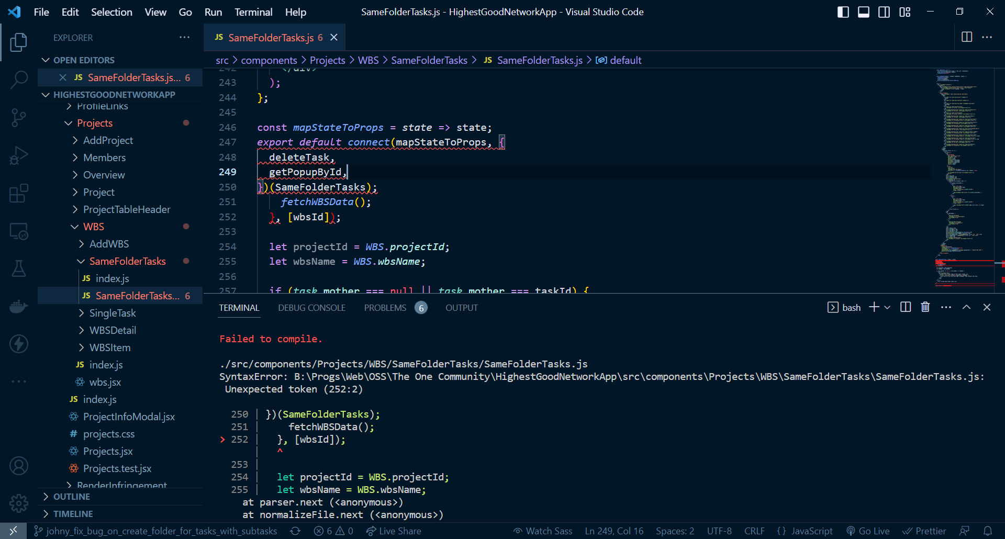
Task: Open the Run and Debug view icon
Action: (x=19, y=155)
